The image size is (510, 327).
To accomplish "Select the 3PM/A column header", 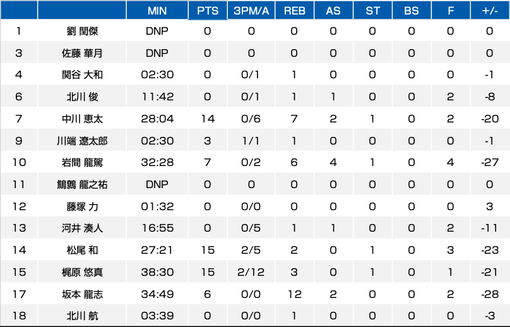I will [251, 10].
